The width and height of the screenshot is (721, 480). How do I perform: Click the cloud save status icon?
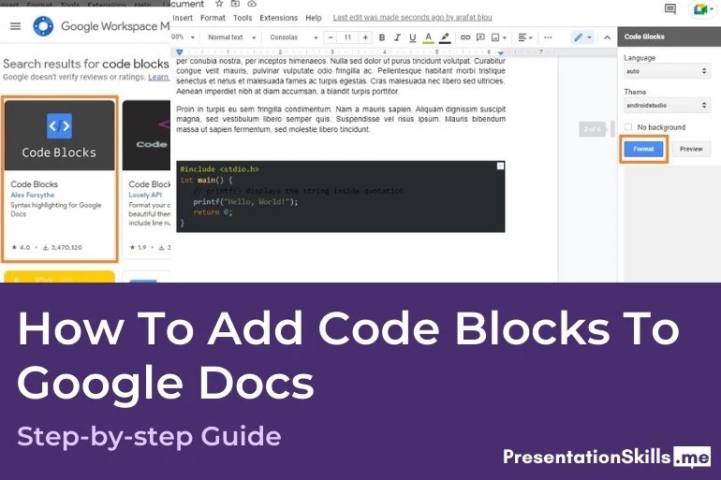(252, 4)
